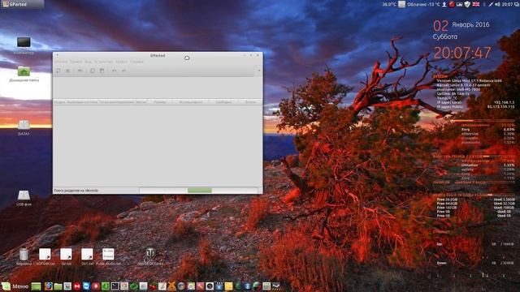520x292 pixels.
Task: Click the Copy partition toolbar icon
Action: (93, 71)
